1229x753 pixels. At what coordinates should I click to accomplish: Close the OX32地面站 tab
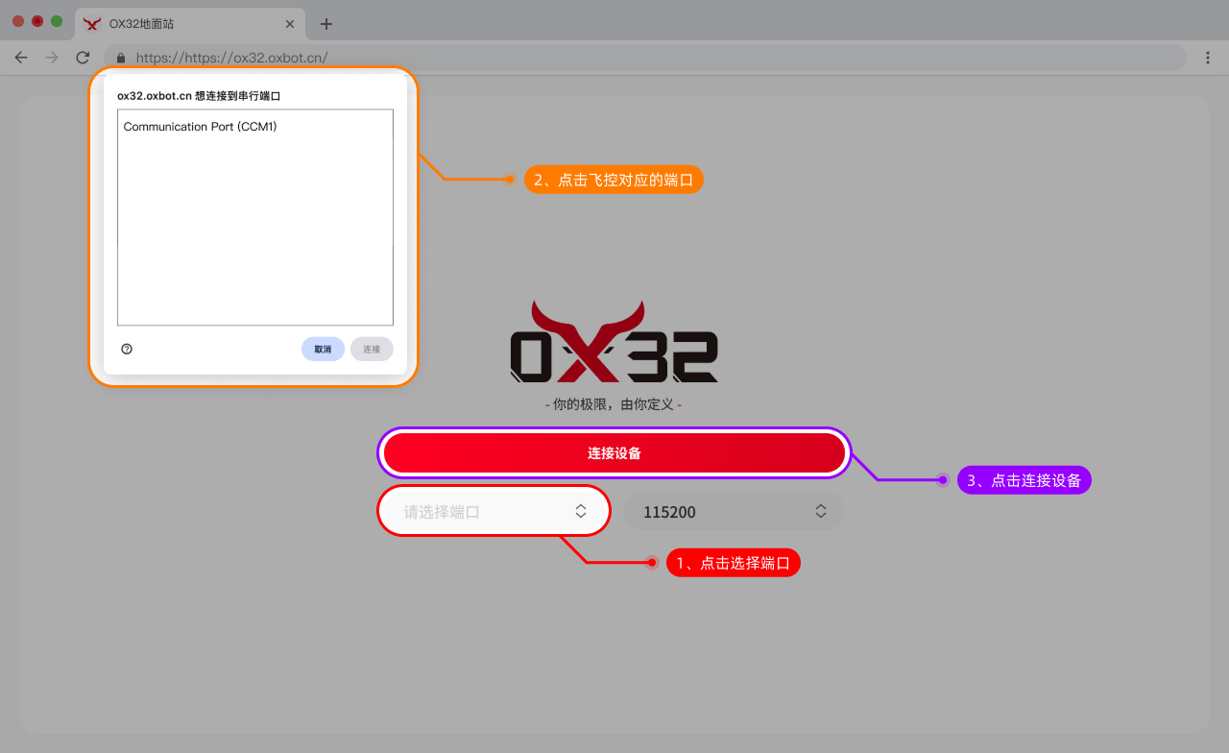coord(290,24)
